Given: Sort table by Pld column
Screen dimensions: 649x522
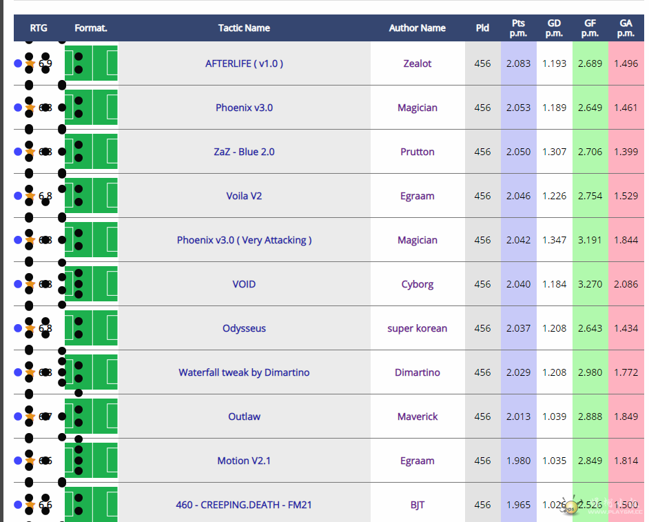Looking at the screenshot, I should tap(482, 28).
